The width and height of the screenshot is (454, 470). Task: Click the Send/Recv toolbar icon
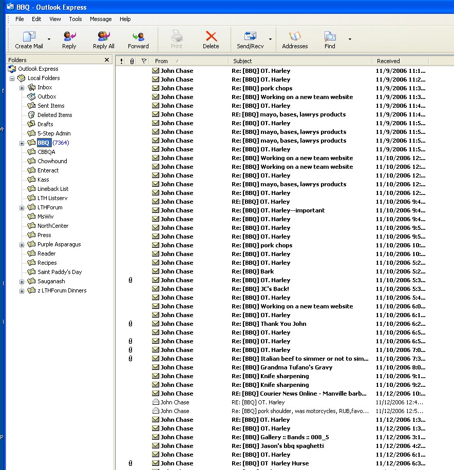pos(250,36)
